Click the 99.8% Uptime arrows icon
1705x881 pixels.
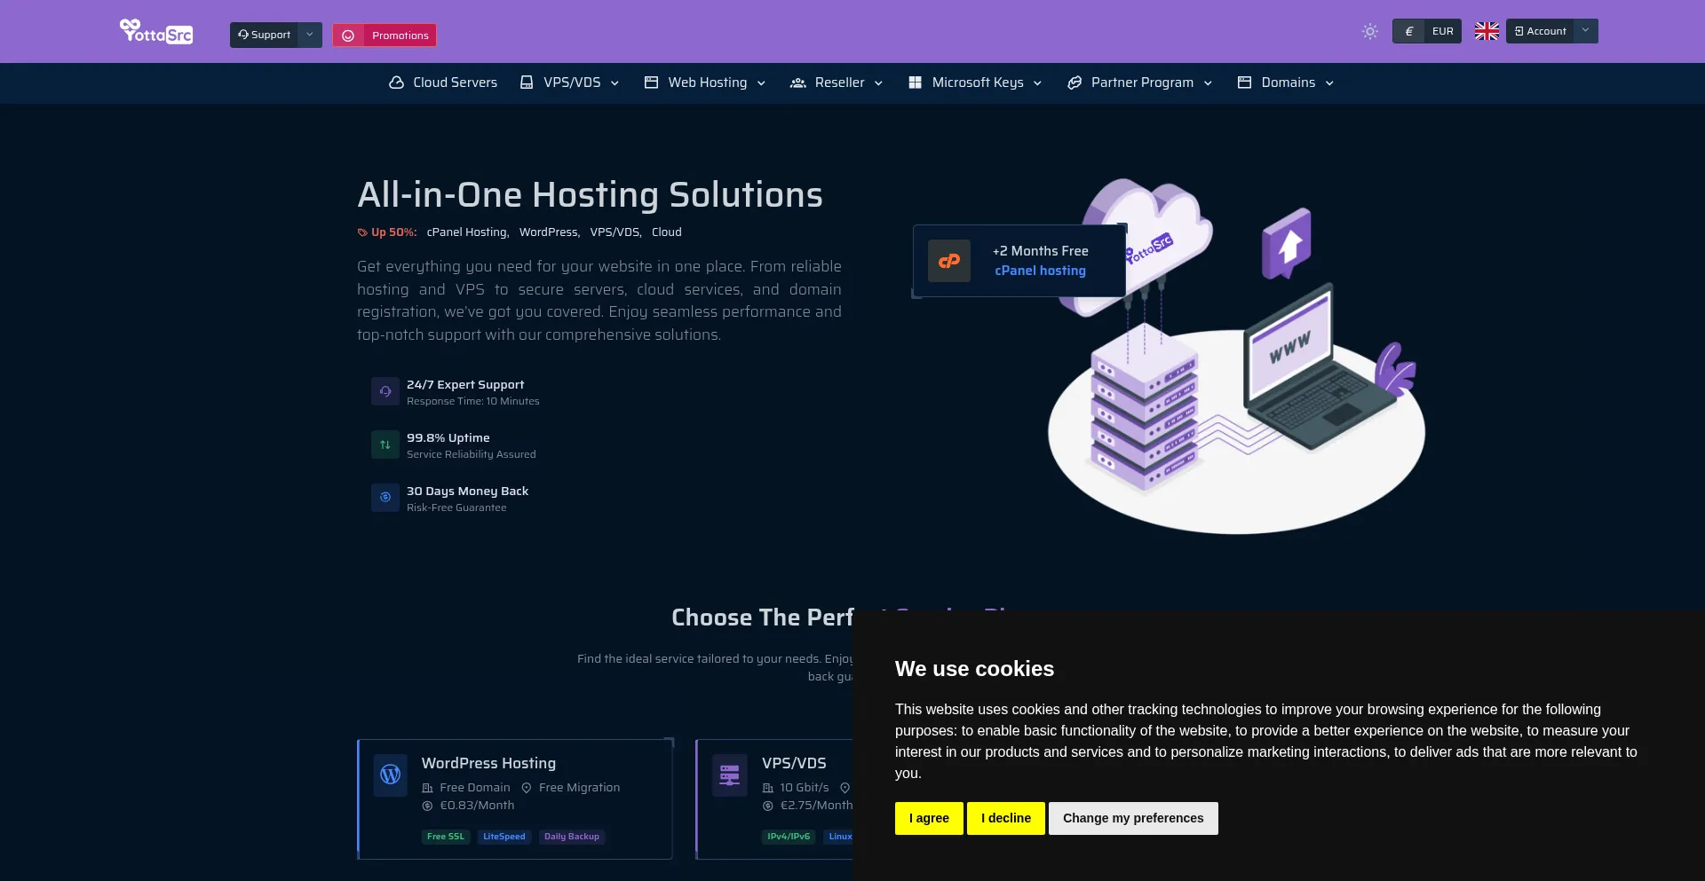click(x=385, y=444)
